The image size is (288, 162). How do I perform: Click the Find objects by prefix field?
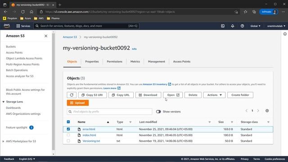110,112
